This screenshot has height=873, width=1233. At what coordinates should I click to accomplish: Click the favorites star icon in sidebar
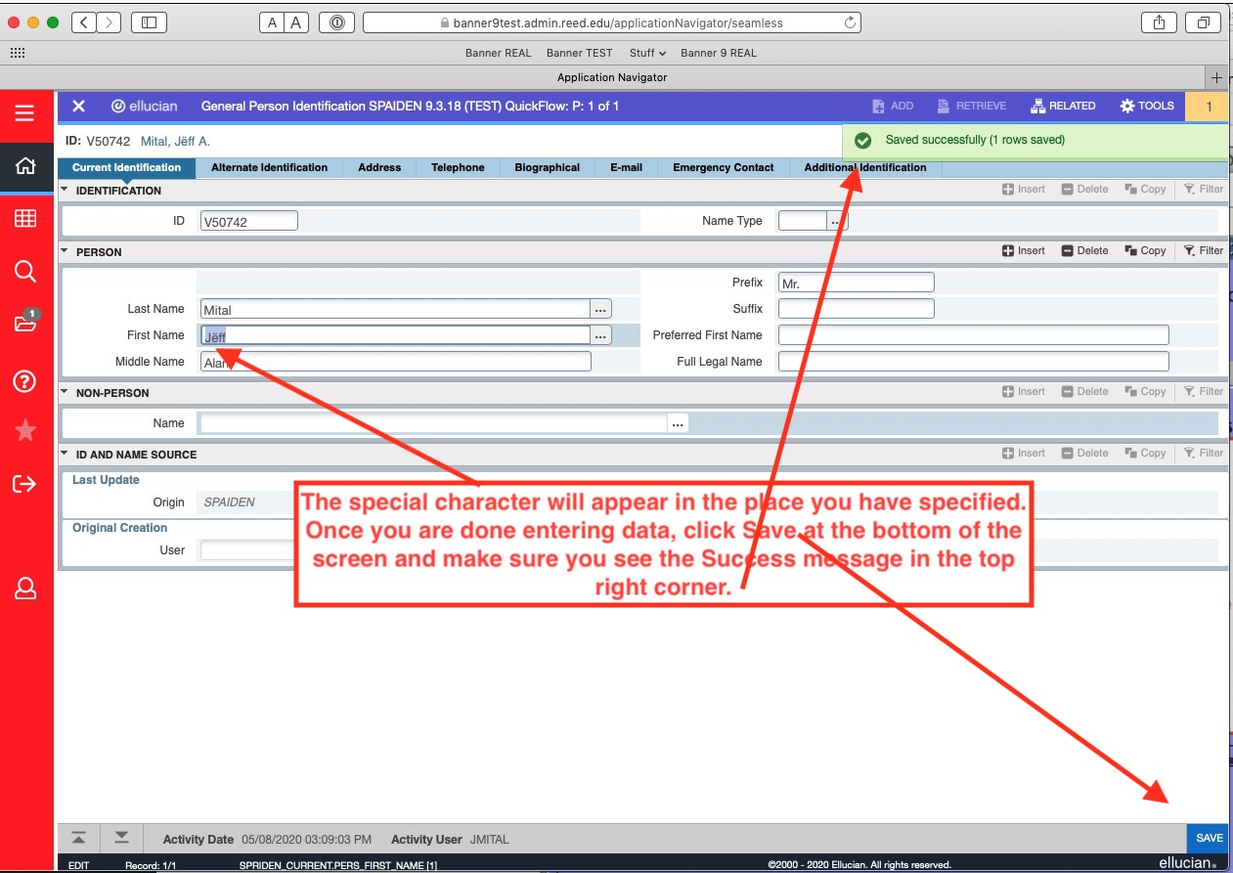25,431
